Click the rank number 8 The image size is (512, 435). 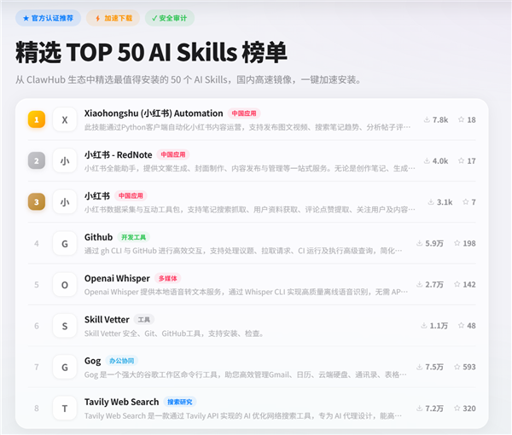tap(37, 409)
